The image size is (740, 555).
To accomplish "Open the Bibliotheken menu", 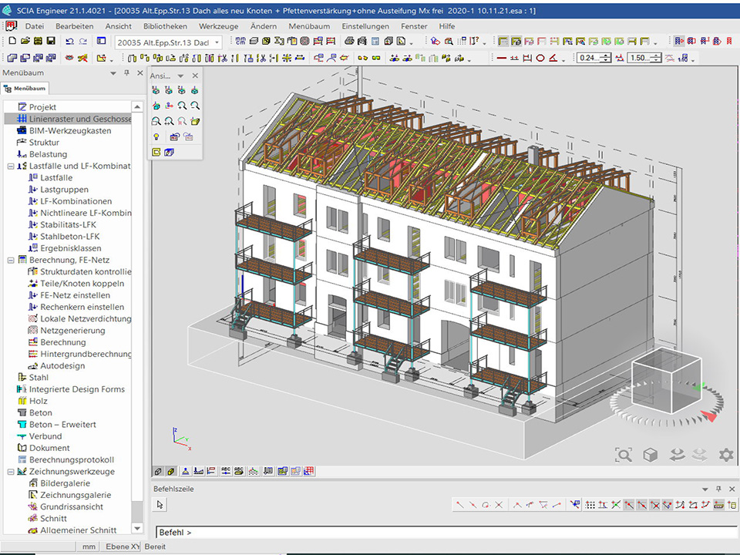I will [x=165, y=26].
